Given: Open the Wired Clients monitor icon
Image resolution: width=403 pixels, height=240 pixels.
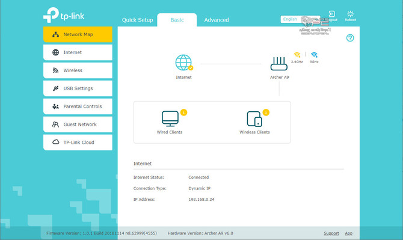Looking at the screenshot, I should pos(170,118).
